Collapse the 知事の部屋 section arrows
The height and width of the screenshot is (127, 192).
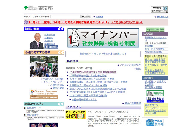[x=61, y=29]
